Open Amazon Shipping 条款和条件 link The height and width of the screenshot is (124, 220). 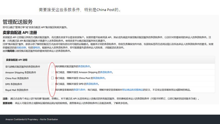[x=106, y=72]
